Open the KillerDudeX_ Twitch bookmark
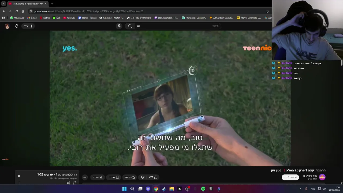 click(166, 18)
